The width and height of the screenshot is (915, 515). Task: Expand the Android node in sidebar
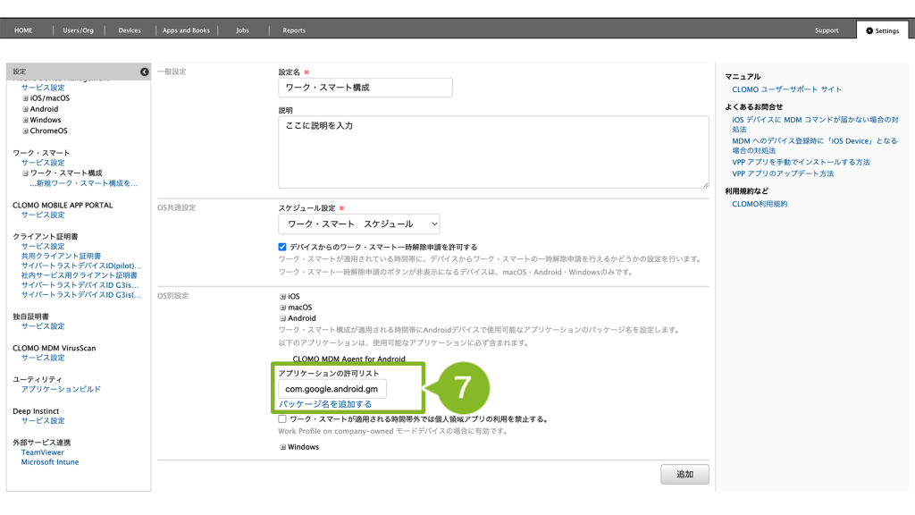tap(26, 109)
